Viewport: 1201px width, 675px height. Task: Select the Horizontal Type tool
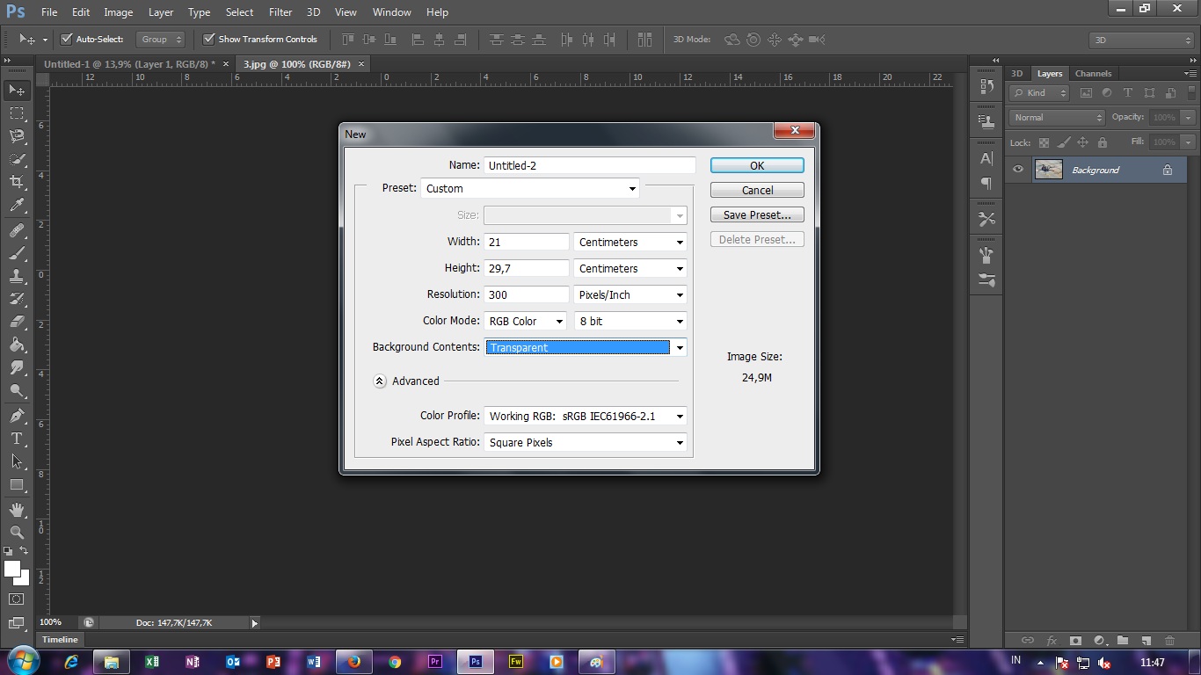(17, 439)
